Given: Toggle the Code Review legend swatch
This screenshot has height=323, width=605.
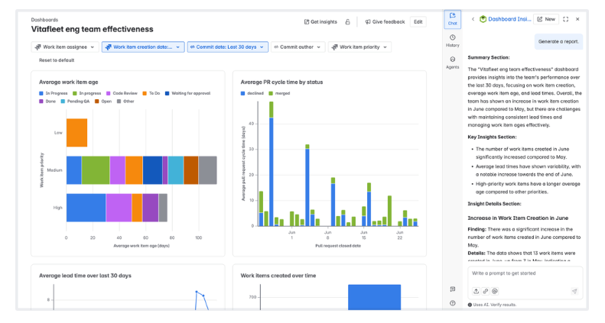Looking at the screenshot, I should click(109, 93).
